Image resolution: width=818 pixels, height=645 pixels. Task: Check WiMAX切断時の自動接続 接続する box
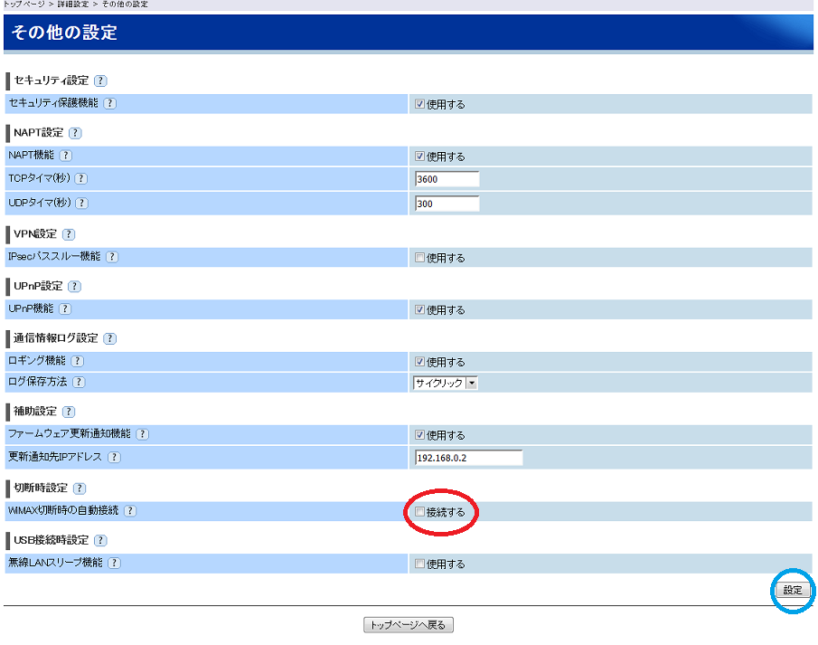coord(419,512)
